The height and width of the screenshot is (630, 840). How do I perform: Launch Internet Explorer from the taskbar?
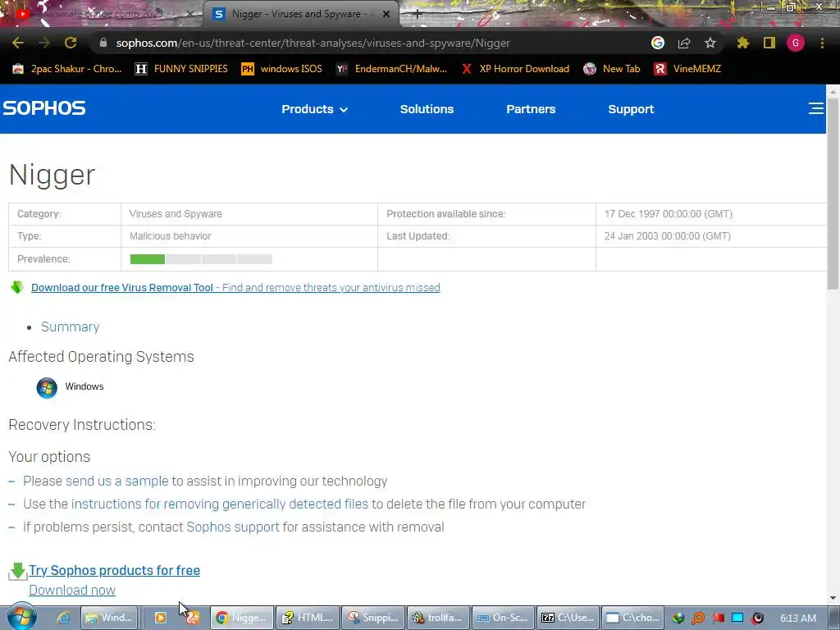tap(63, 618)
